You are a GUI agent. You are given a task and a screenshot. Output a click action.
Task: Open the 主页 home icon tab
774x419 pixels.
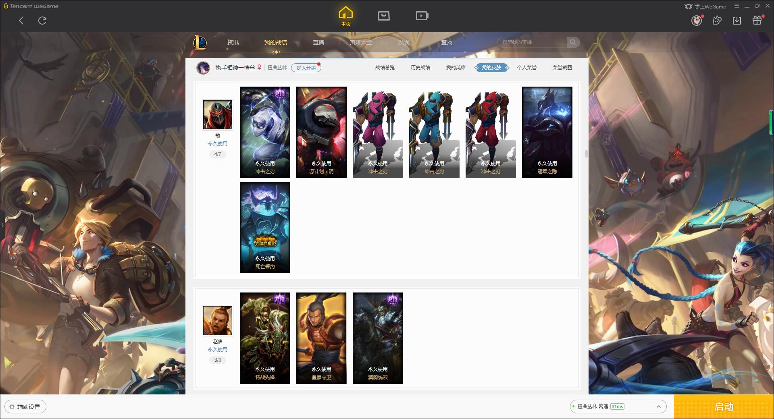(346, 17)
